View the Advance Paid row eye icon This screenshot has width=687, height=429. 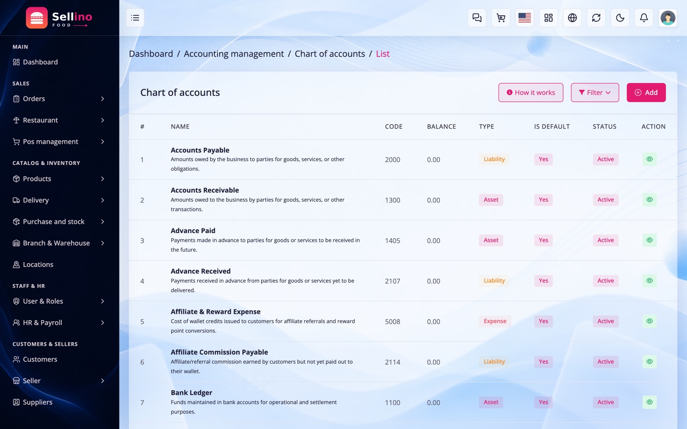tap(649, 240)
